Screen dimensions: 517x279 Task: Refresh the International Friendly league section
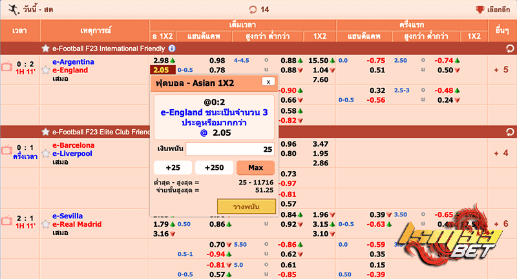pos(510,48)
